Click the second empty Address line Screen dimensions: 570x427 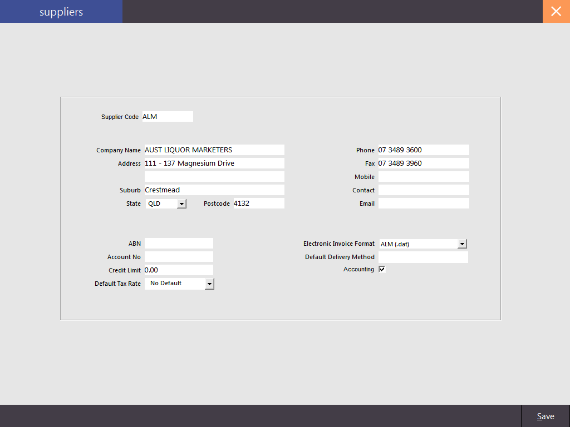pyautogui.click(x=214, y=176)
